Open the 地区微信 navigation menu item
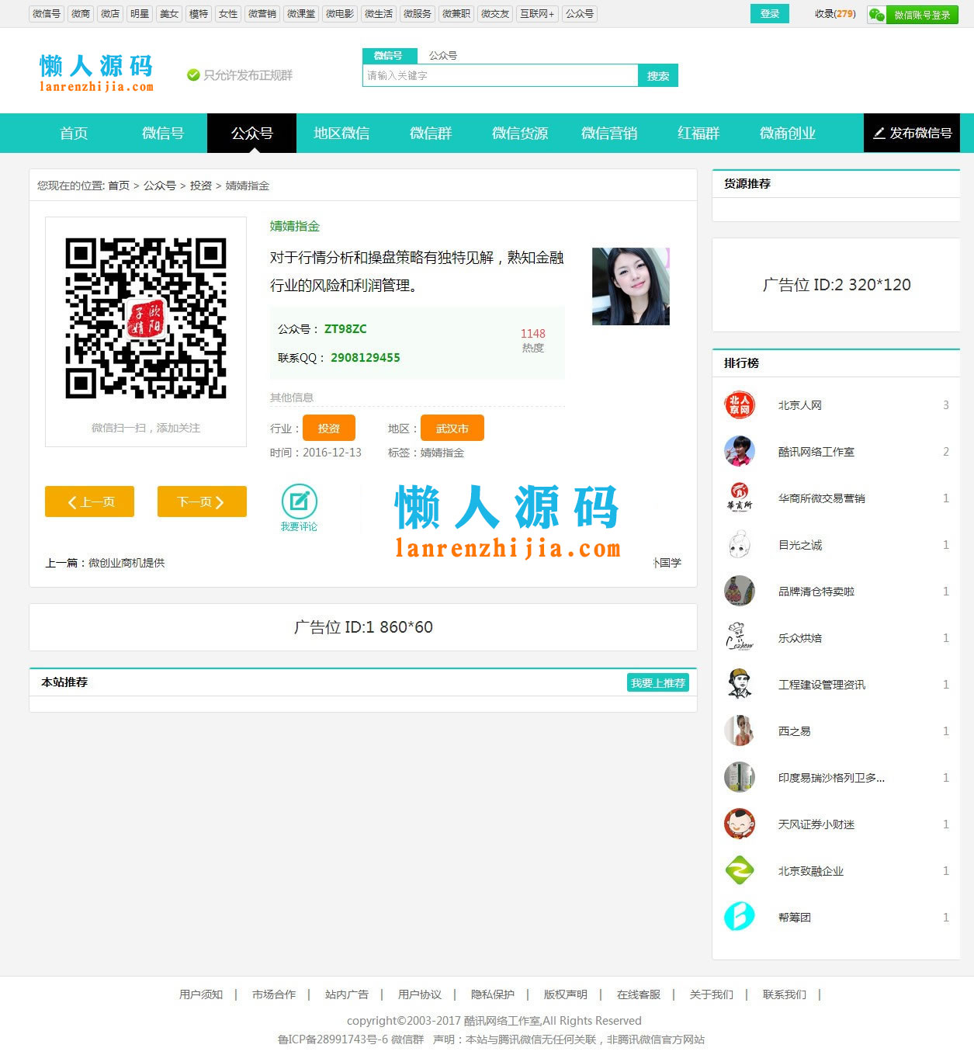Viewport: 974px width, 1055px height. click(341, 133)
